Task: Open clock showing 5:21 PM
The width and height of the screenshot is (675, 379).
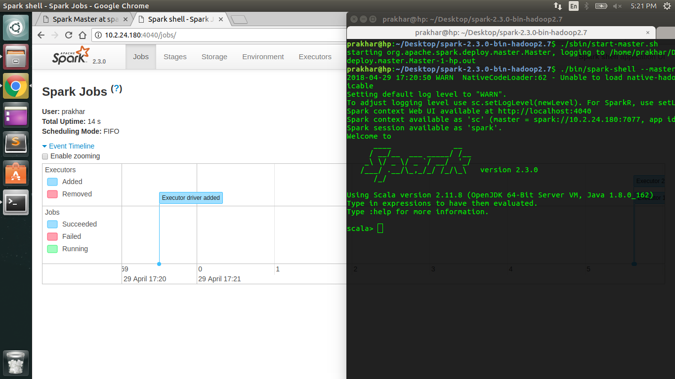Action: [643, 6]
